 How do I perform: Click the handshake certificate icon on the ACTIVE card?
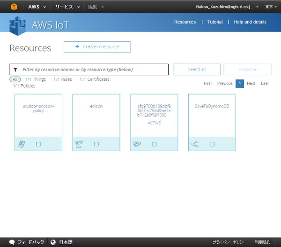tap(137, 144)
